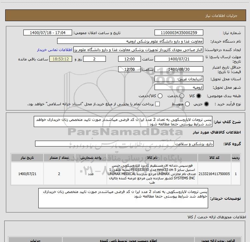Screen dimensions: 250x242
Task: Click the need number field 1100003435000259
Action: 179,33
